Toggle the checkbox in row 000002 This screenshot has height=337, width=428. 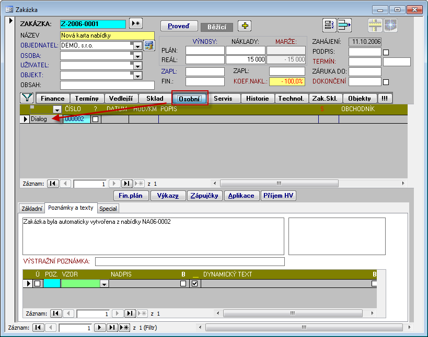(95, 119)
